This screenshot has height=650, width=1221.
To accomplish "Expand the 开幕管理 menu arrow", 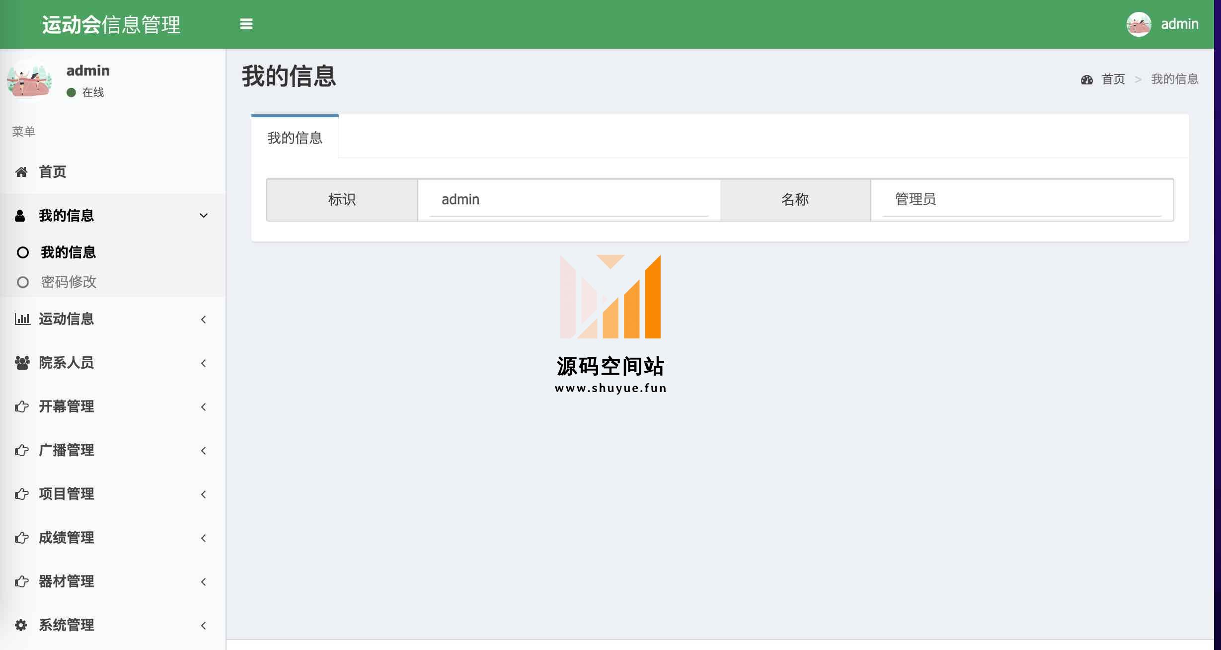I will tap(204, 406).
